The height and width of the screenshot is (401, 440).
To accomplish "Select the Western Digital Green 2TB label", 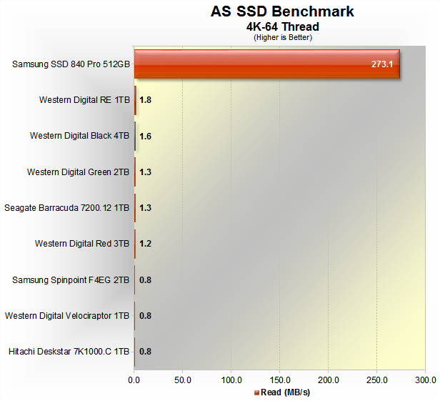I will coord(79,172).
